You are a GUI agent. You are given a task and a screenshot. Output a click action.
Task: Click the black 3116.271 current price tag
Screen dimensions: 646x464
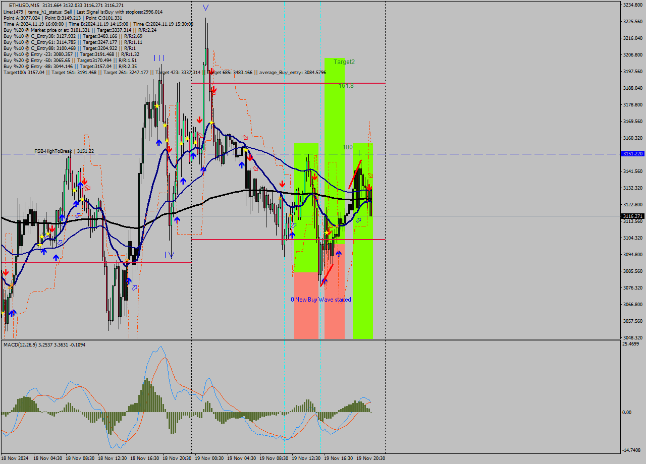(633, 216)
